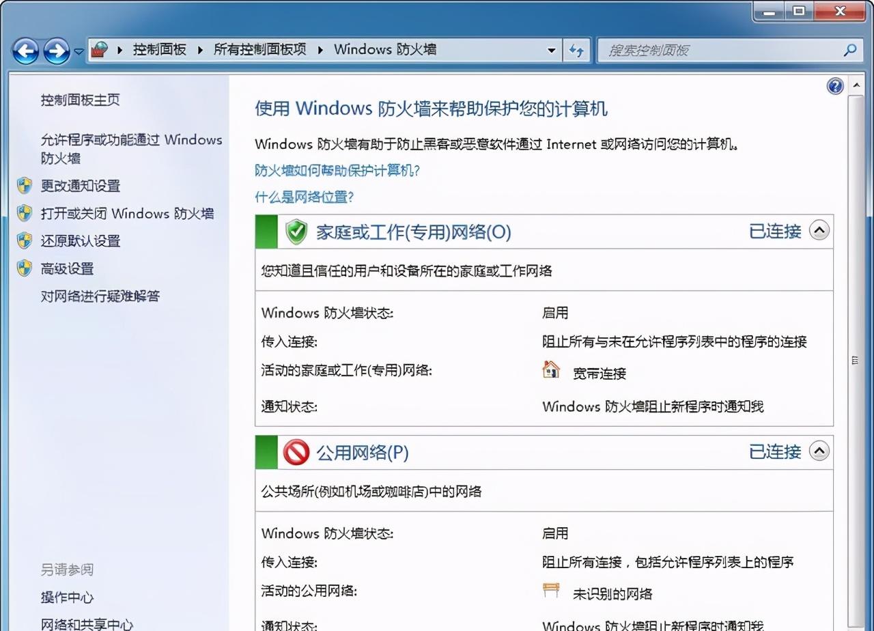This screenshot has width=874, height=631.
Task: Select Windows 防火墙 breadcrumb in address bar
Action: click(x=385, y=49)
